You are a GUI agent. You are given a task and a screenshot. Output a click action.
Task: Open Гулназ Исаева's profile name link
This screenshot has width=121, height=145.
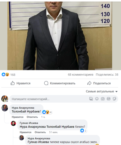pos(29,123)
